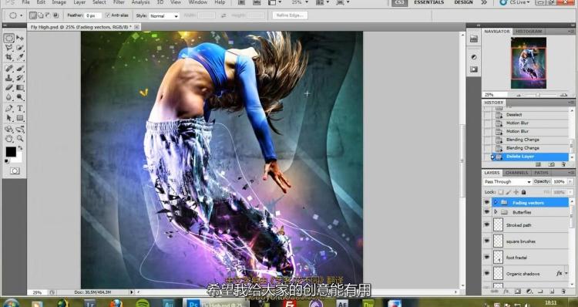Switch to the Channels tab
The height and width of the screenshot is (307, 578).
[517, 173]
